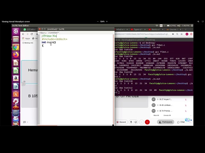Click the browser reload icon
205x153 pixels.
point(31,34)
